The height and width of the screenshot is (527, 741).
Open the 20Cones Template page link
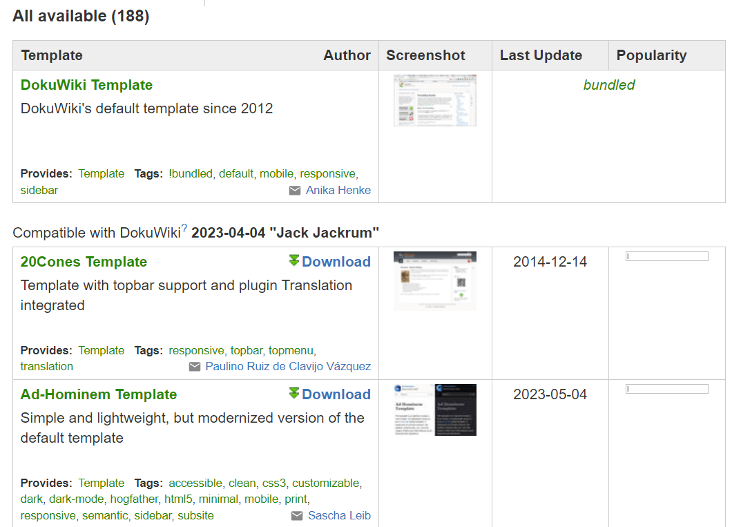[x=84, y=262]
